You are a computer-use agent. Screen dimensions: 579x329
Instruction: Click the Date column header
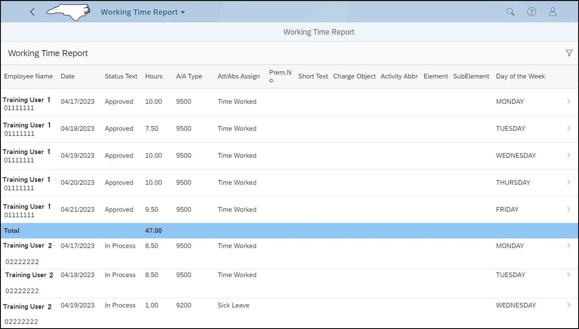(x=68, y=76)
